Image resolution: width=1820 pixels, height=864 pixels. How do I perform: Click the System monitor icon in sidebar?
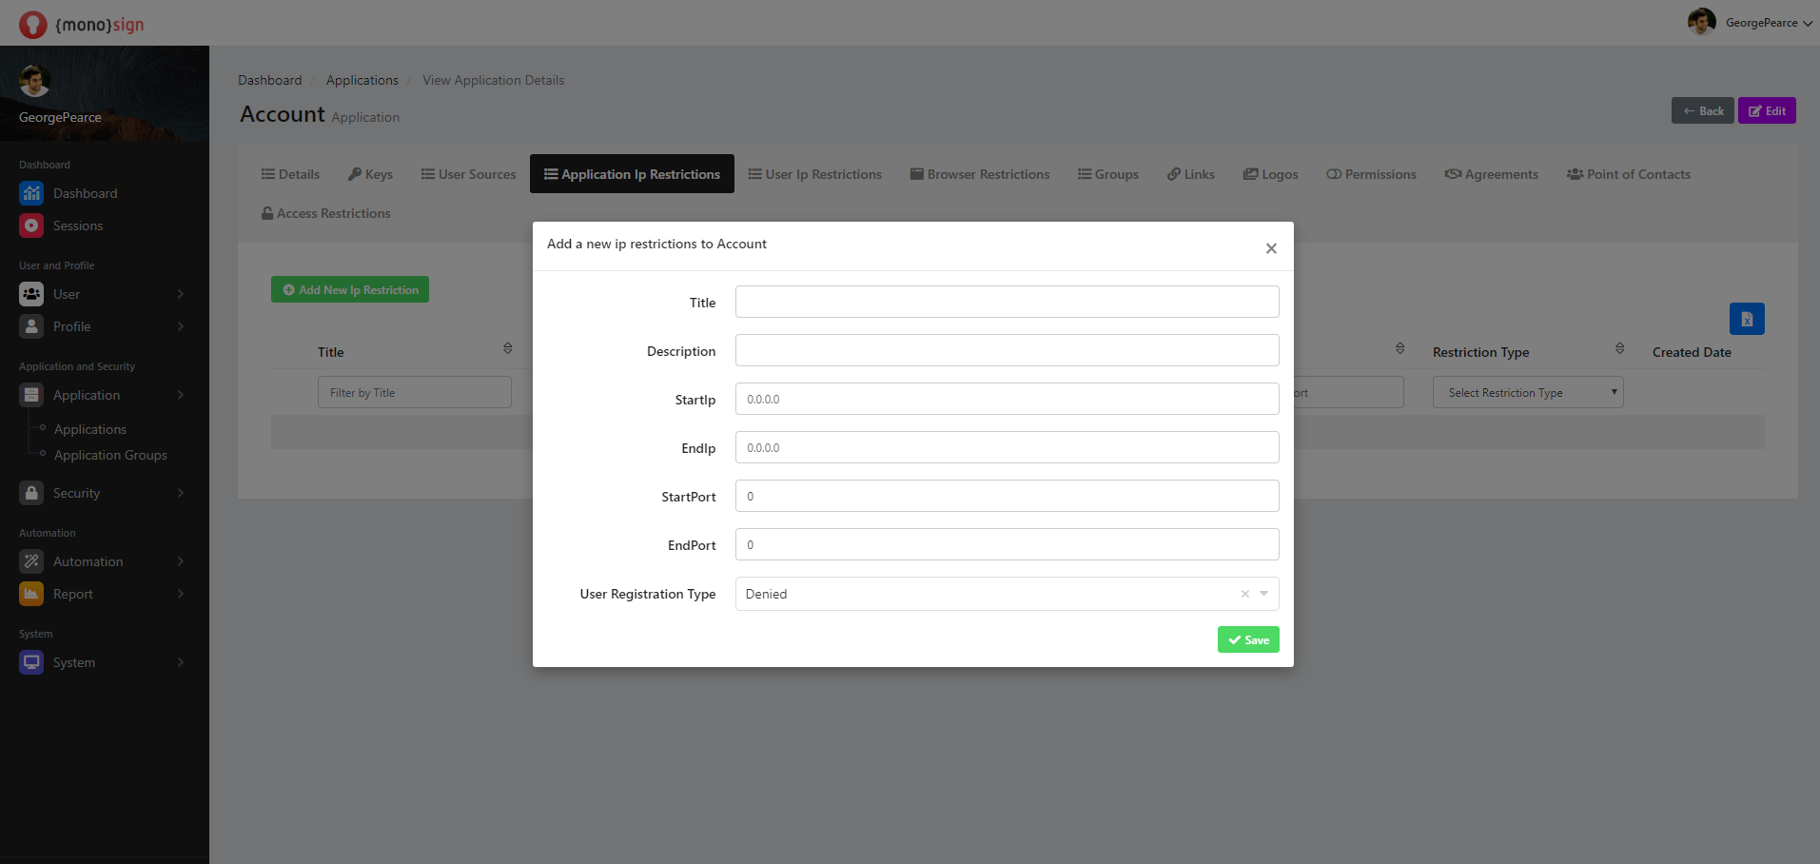coord(31,662)
